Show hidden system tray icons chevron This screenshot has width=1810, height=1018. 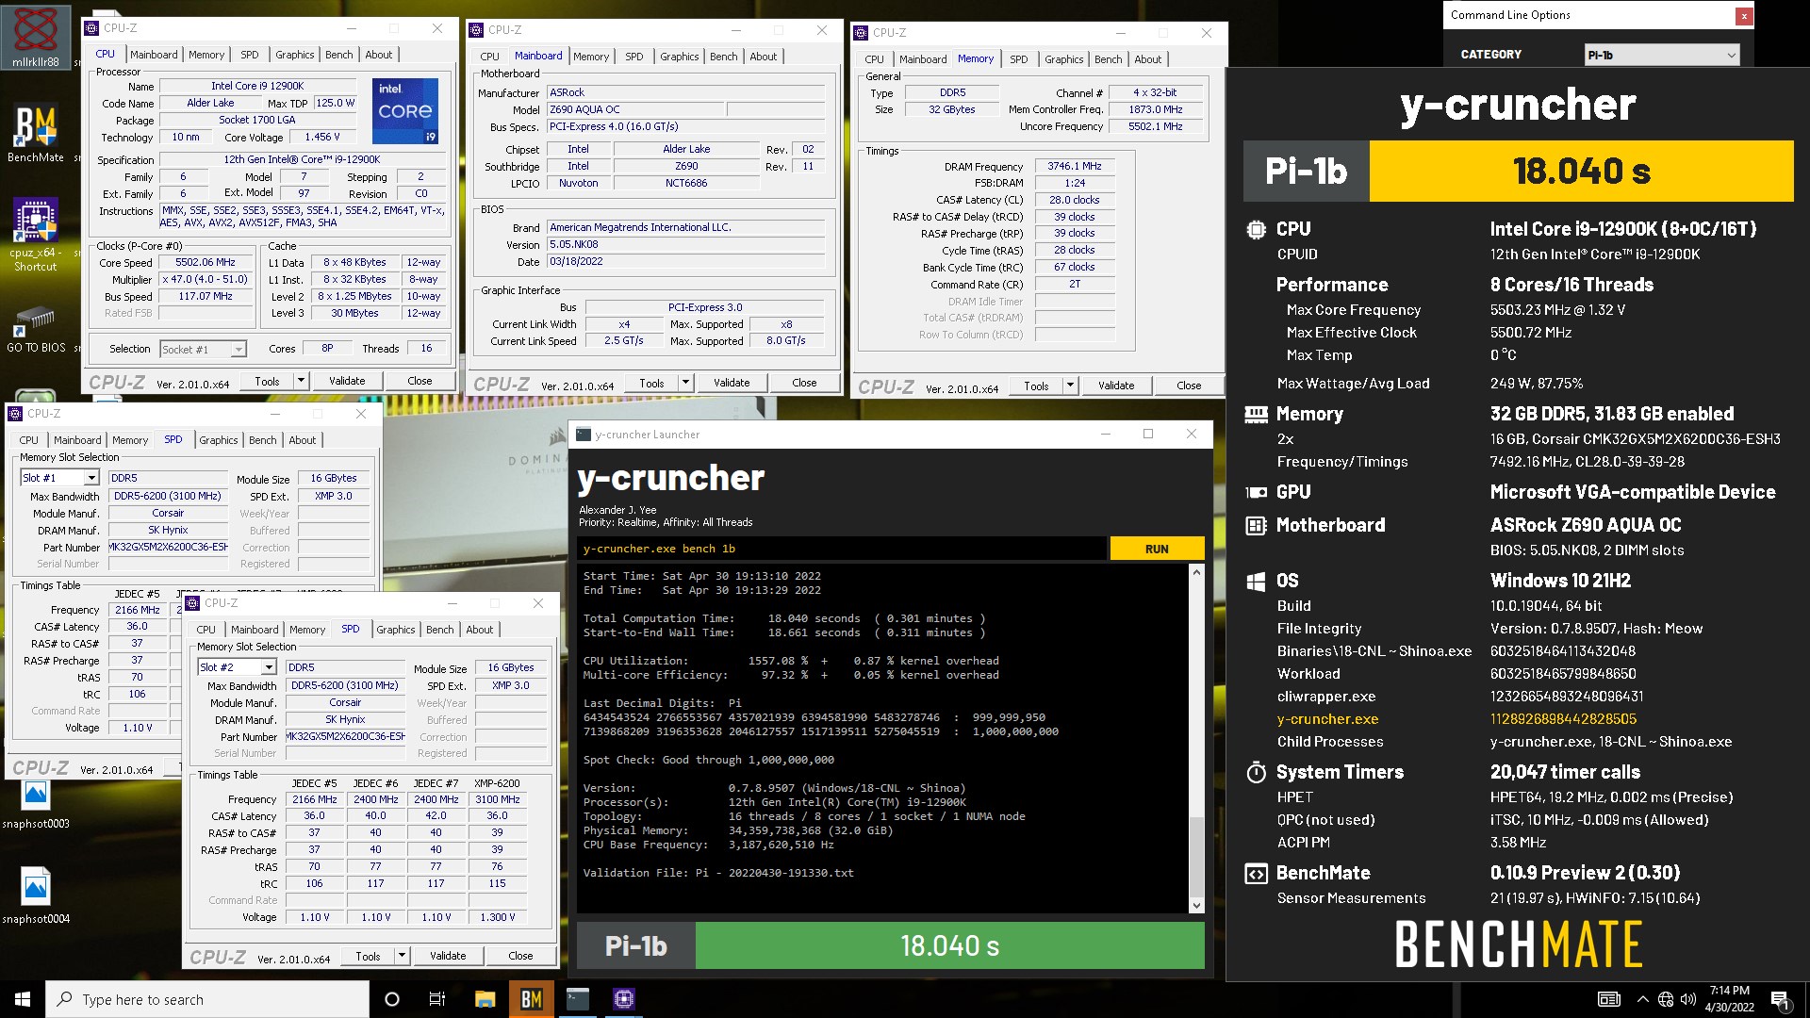point(1642,999)
